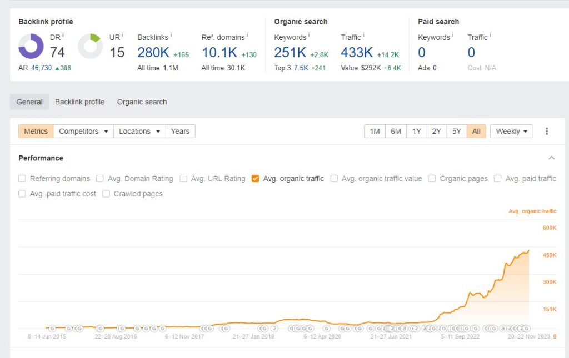Click the Ref. domains info icon
569x358 pixels.
click(247, 36)
